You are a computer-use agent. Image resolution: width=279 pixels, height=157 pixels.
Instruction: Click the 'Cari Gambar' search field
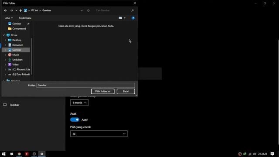[112, 10]
